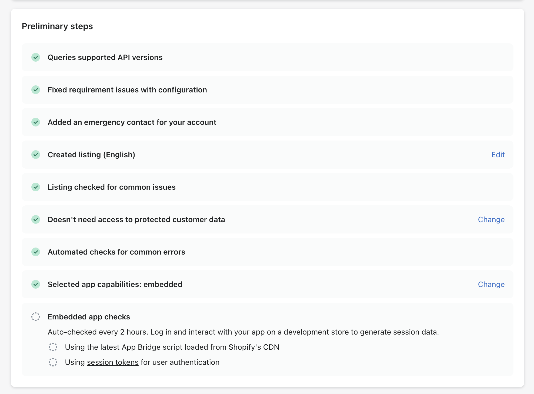Click checkmark for protected customer data step

tap(36, 219)
